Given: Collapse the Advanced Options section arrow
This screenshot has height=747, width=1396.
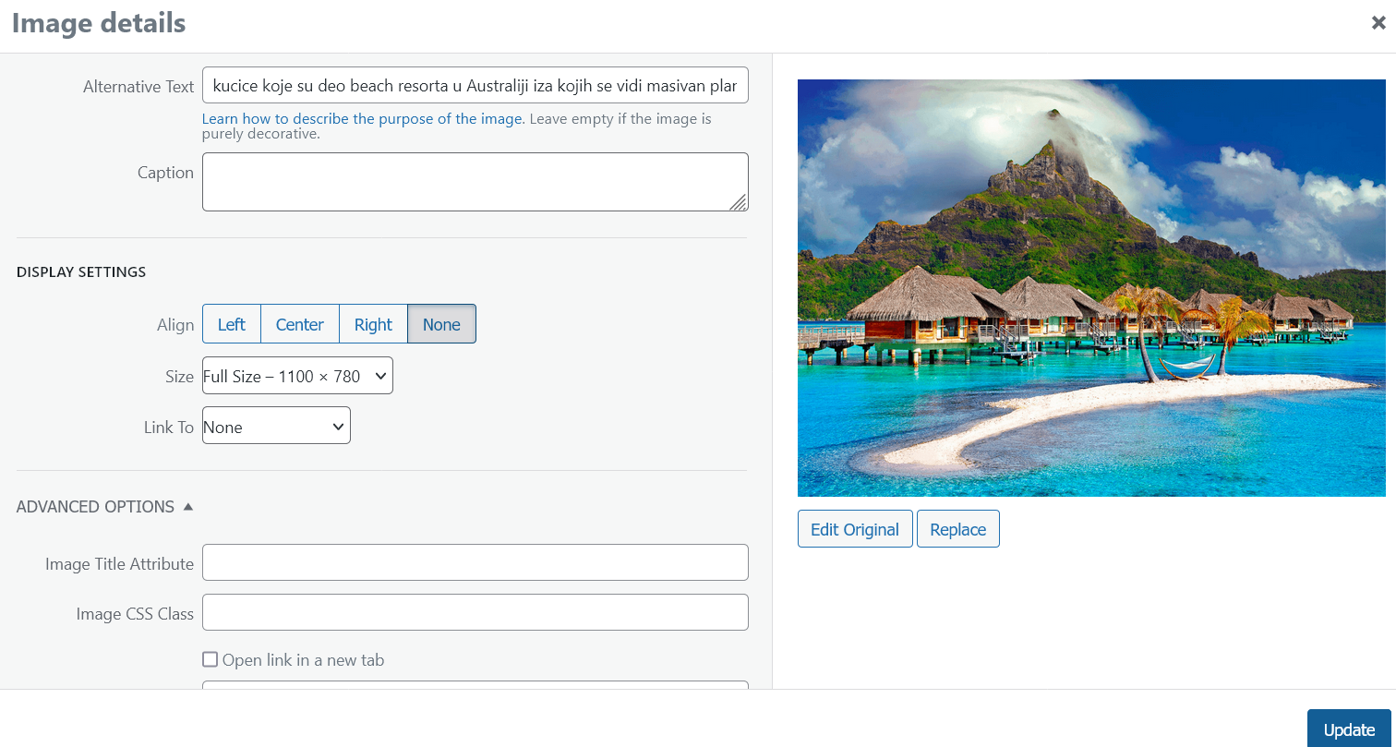Looking at the screenshot, I should (x=188, y=506).
